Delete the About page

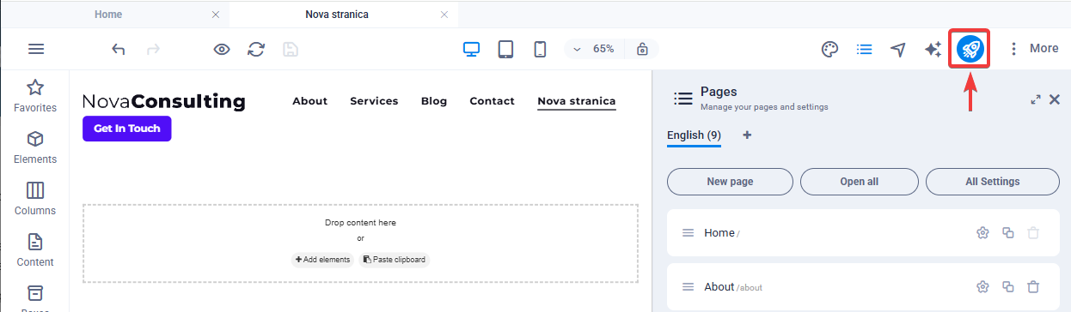[x=1033, y=287]
